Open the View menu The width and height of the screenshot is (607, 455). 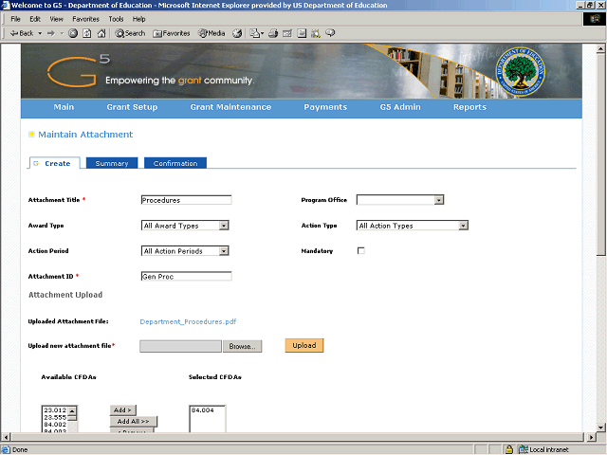click(56, 19)
